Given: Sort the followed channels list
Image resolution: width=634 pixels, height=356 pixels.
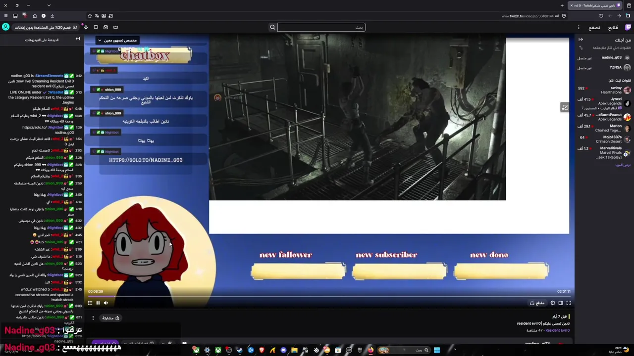Looking at the screenshot, I should (x=581, y=48).
